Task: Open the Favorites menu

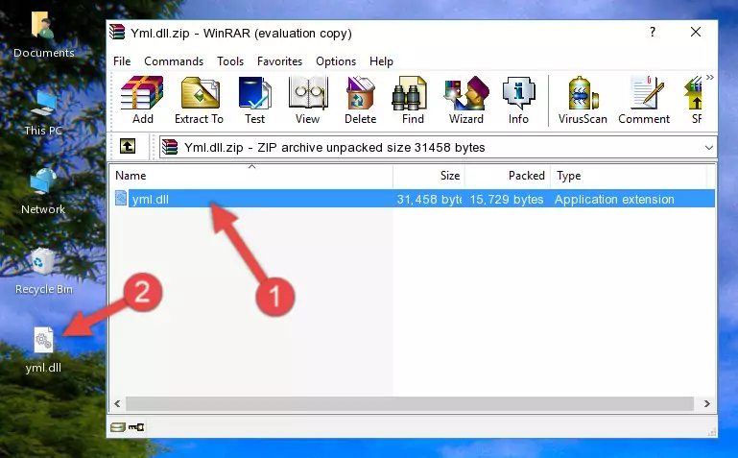Action: tap(279, 61)
